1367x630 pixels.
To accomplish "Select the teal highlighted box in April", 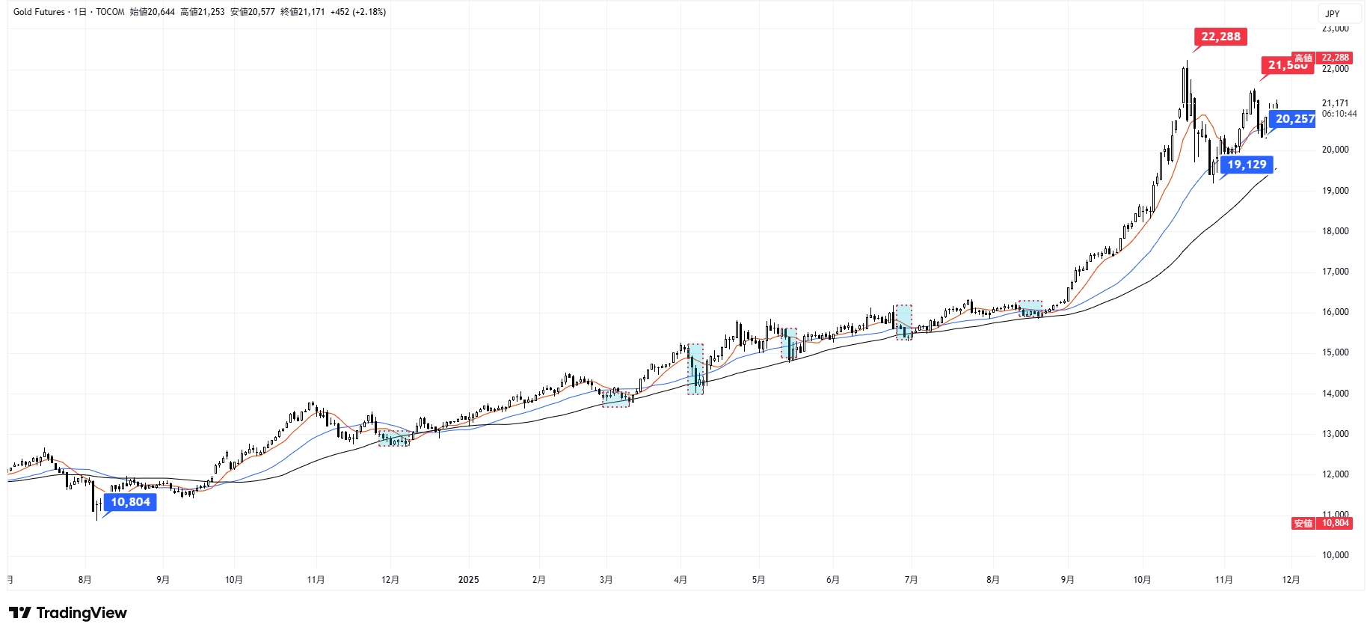I will click(695, 369).
